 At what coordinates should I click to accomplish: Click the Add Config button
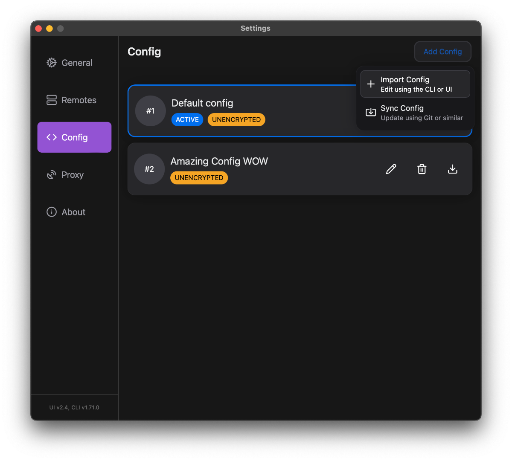tap(442, 51)
